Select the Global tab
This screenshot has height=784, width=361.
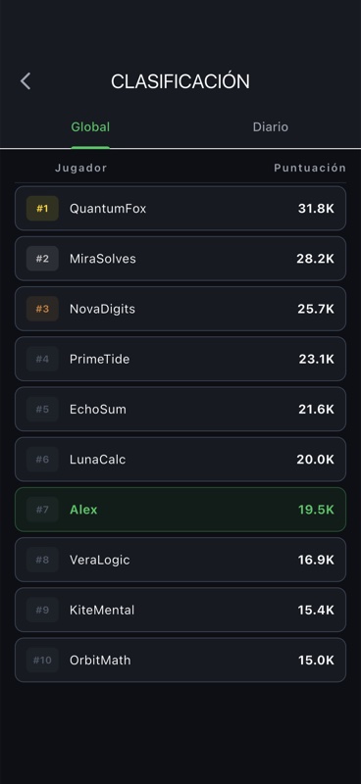(x=90, y=127)
